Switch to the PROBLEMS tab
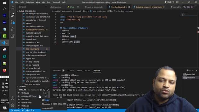The width and height of the screenshot is (199, 112). tap(57, 70)
